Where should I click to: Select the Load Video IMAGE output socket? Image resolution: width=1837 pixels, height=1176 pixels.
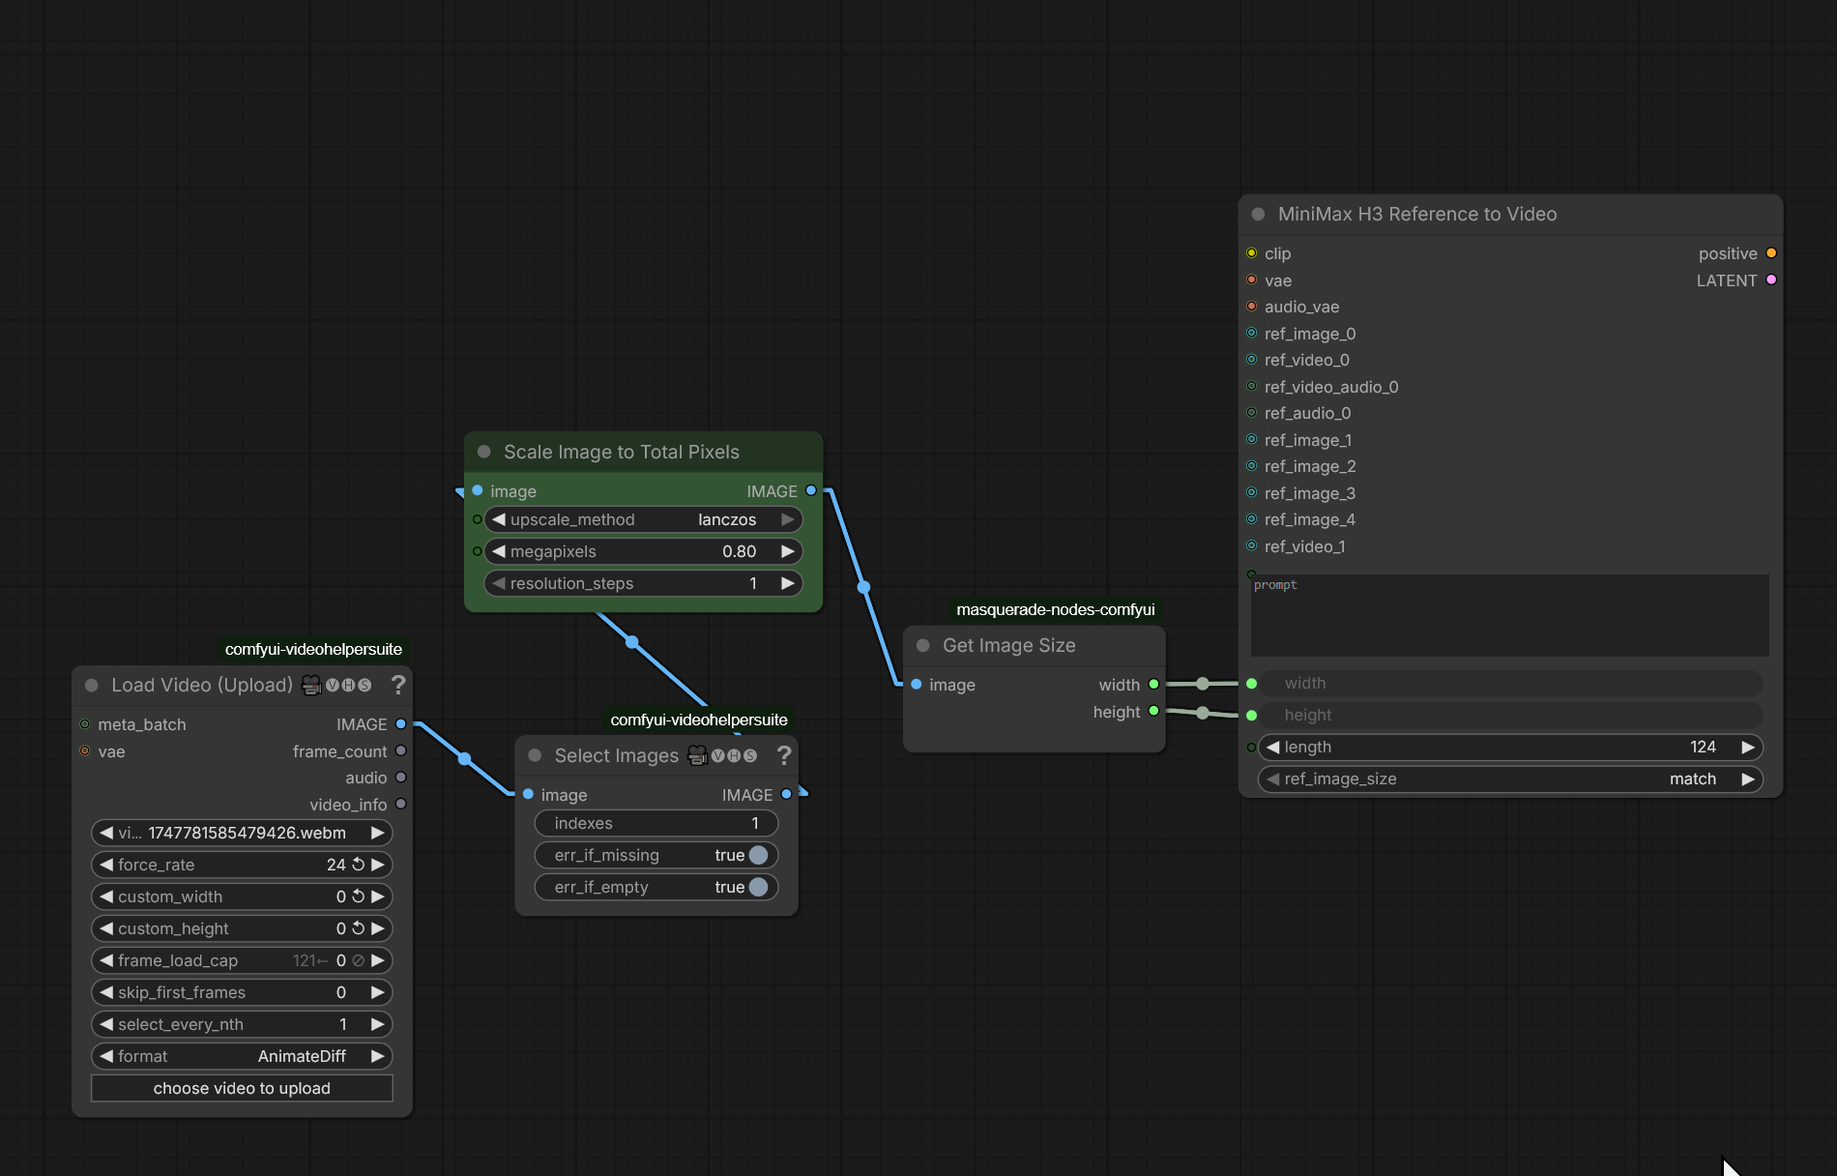coord(401,724)
